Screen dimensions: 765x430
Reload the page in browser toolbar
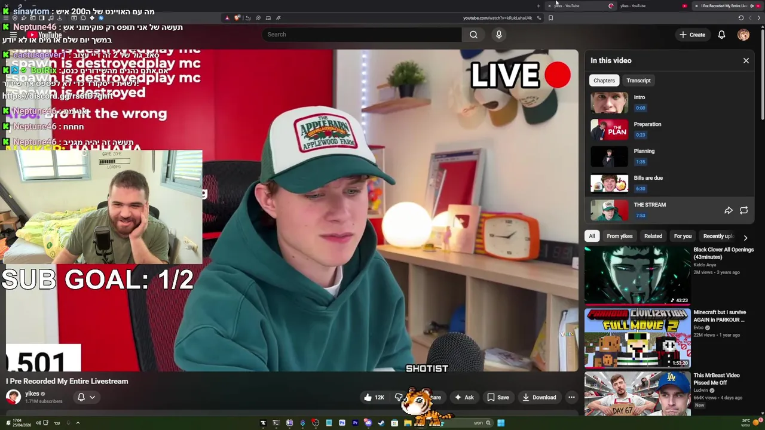(741, 18)
